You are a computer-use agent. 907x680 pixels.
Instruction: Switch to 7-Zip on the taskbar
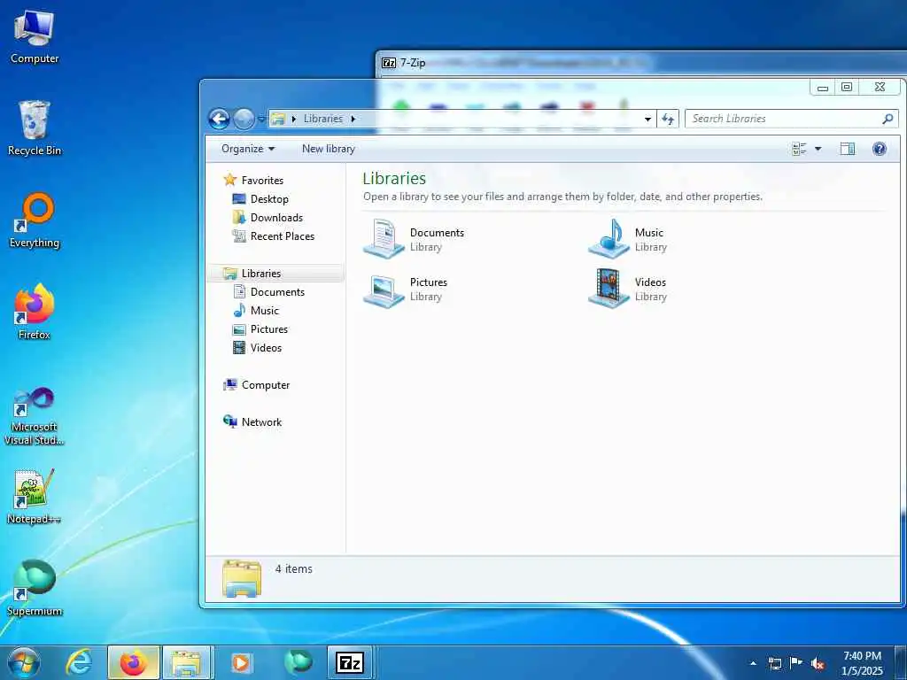(x=350, y=662)
